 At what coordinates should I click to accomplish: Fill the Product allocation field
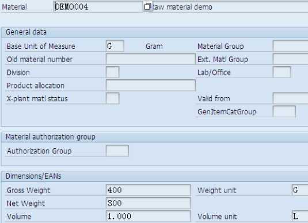tap(151, 85)
